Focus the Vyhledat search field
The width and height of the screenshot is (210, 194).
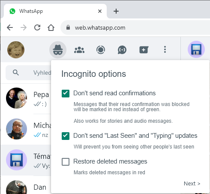coord(28,73)
